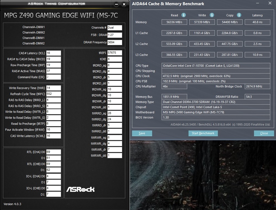The height and width of the screenshot is (210, 276).
Task: Click the Memory Latency result 40.8 ns
Action: click(257, 22)
